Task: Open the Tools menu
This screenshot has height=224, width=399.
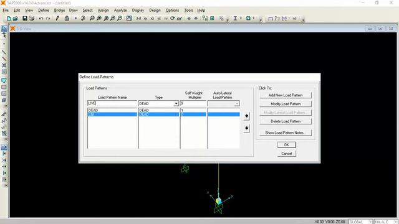Action: pyautogui.click(x=188, y=10)
